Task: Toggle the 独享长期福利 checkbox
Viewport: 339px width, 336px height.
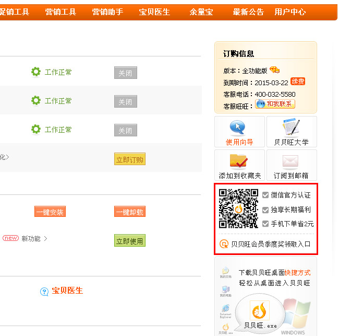Action: tap(265, 210)
